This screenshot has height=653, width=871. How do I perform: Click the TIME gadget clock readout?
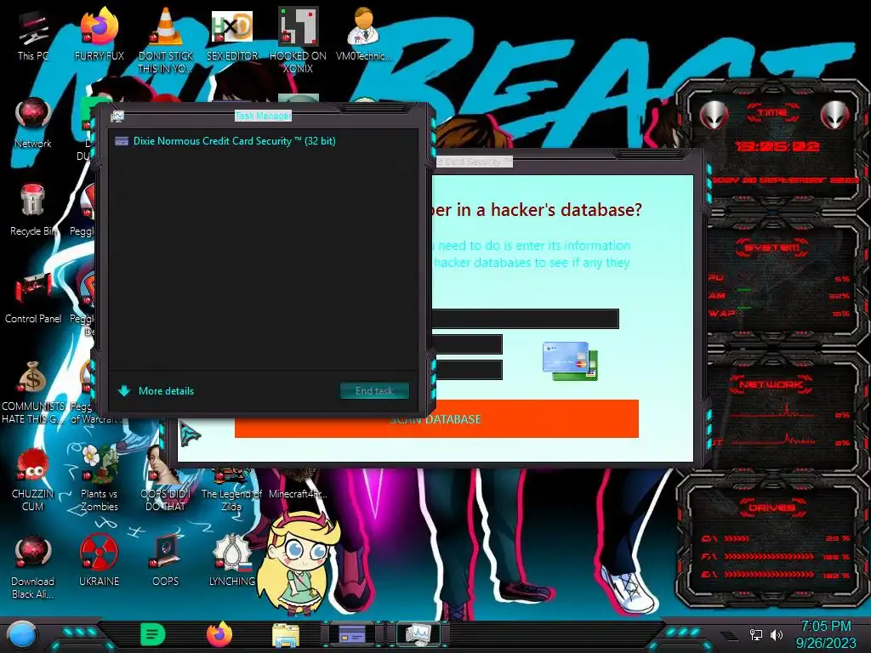(777, 146)
